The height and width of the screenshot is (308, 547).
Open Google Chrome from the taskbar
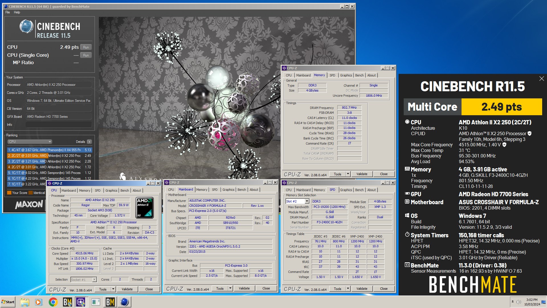pyautogui.click(x=53, y=302)
